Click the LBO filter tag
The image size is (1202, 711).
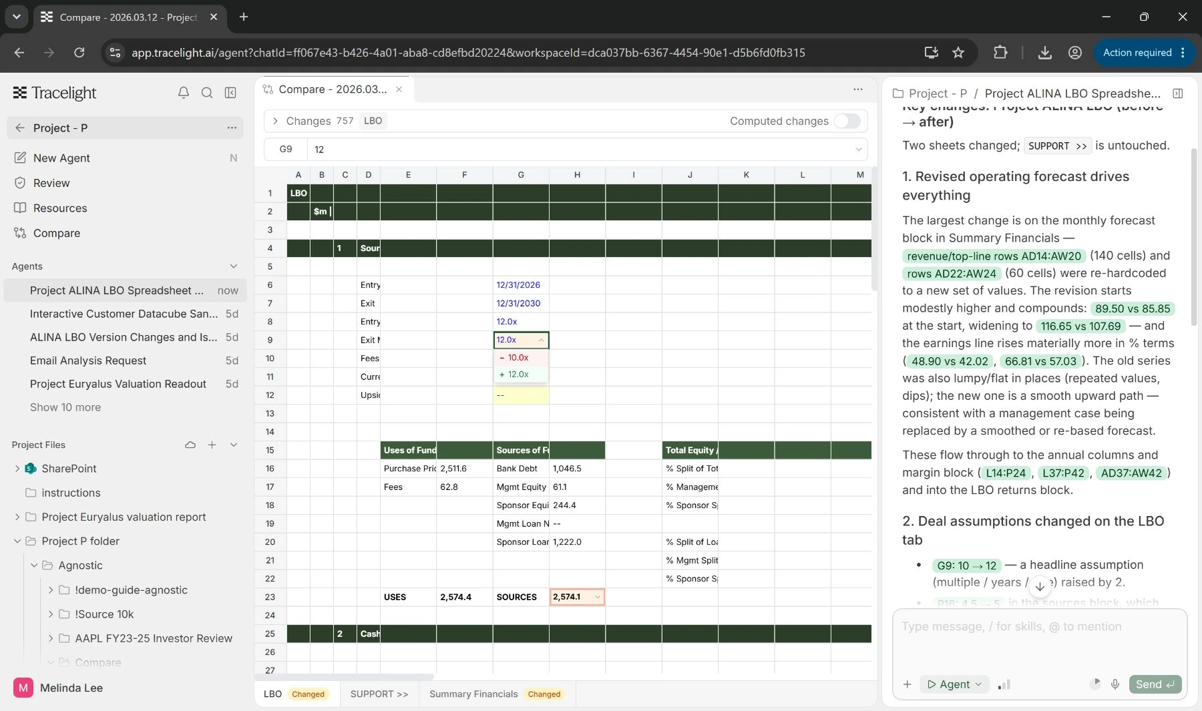click(373, 121)
